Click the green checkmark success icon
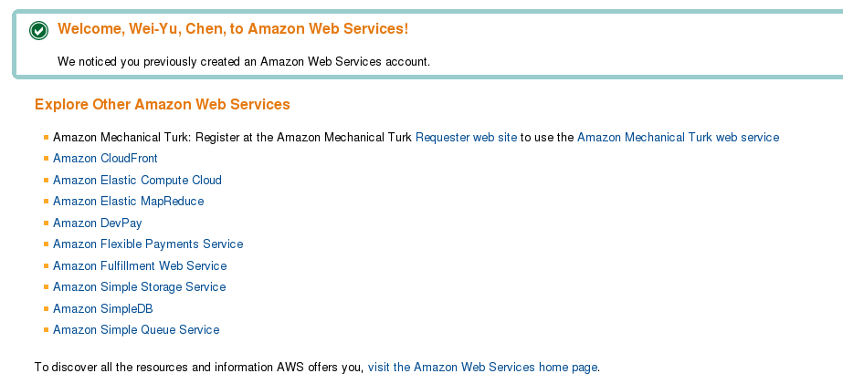This screenshot has height=384, width=843. click(x=38, y=31)
